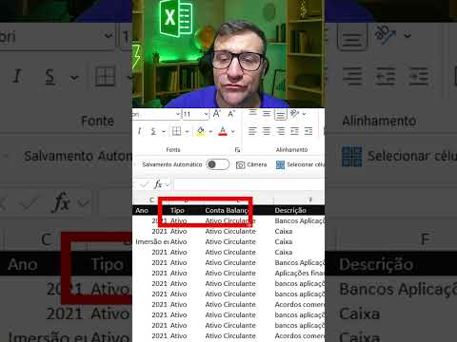Select the Conta Balanço header cell
This screenshot has width=457, height=342.
point(238,210)
